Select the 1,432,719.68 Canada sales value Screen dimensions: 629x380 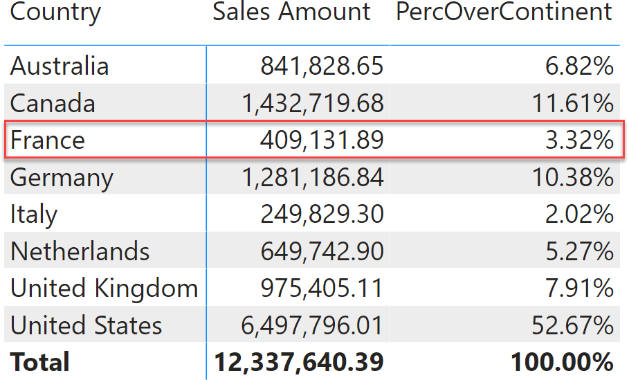313,103
